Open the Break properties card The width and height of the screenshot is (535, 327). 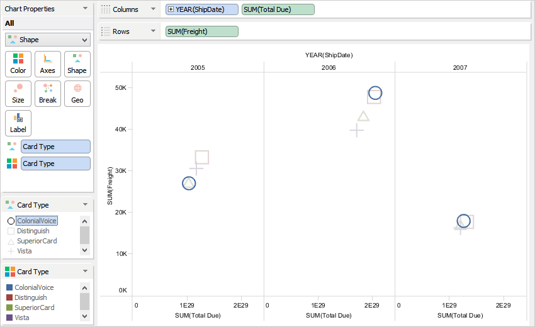(x=48, y=94)
